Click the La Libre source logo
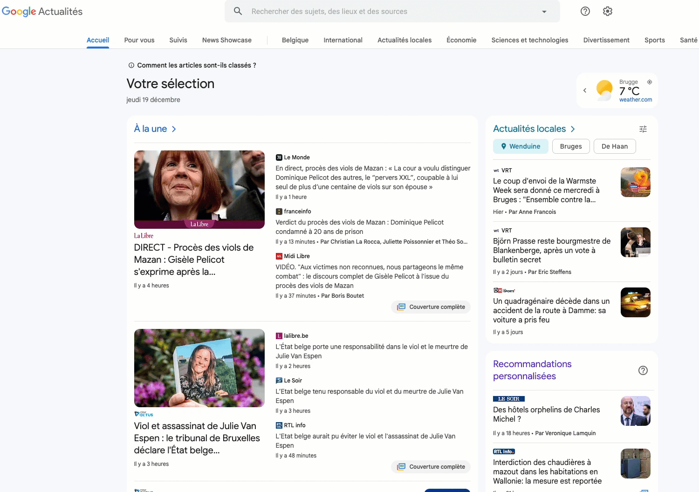 click(x=144, y=236)
